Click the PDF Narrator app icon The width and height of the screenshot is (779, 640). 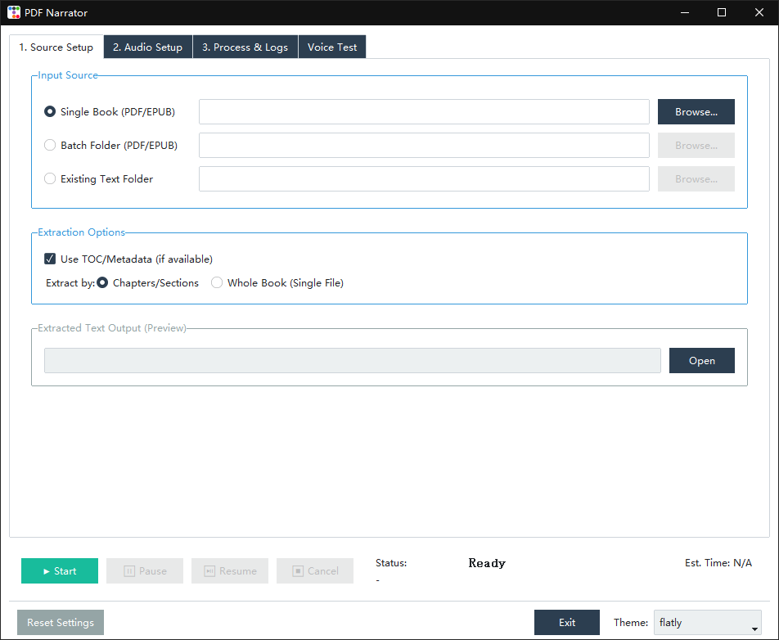point(14,12)
